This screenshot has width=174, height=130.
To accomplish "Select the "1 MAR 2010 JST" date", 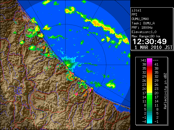I will [x=153, y=47].
